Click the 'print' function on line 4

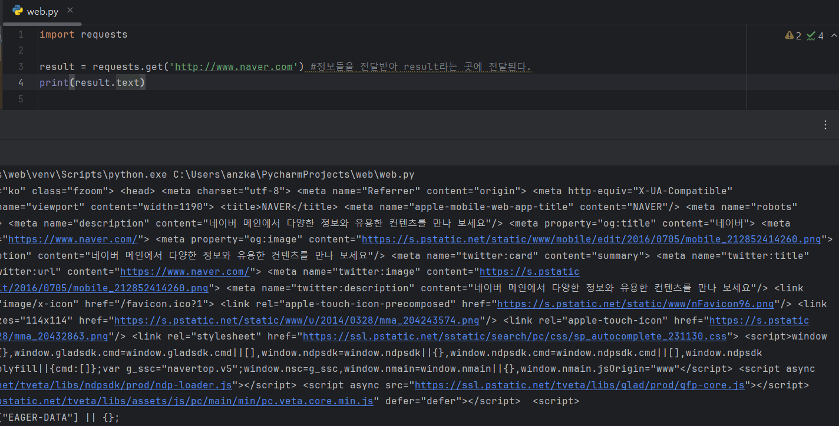pos(54,82)
